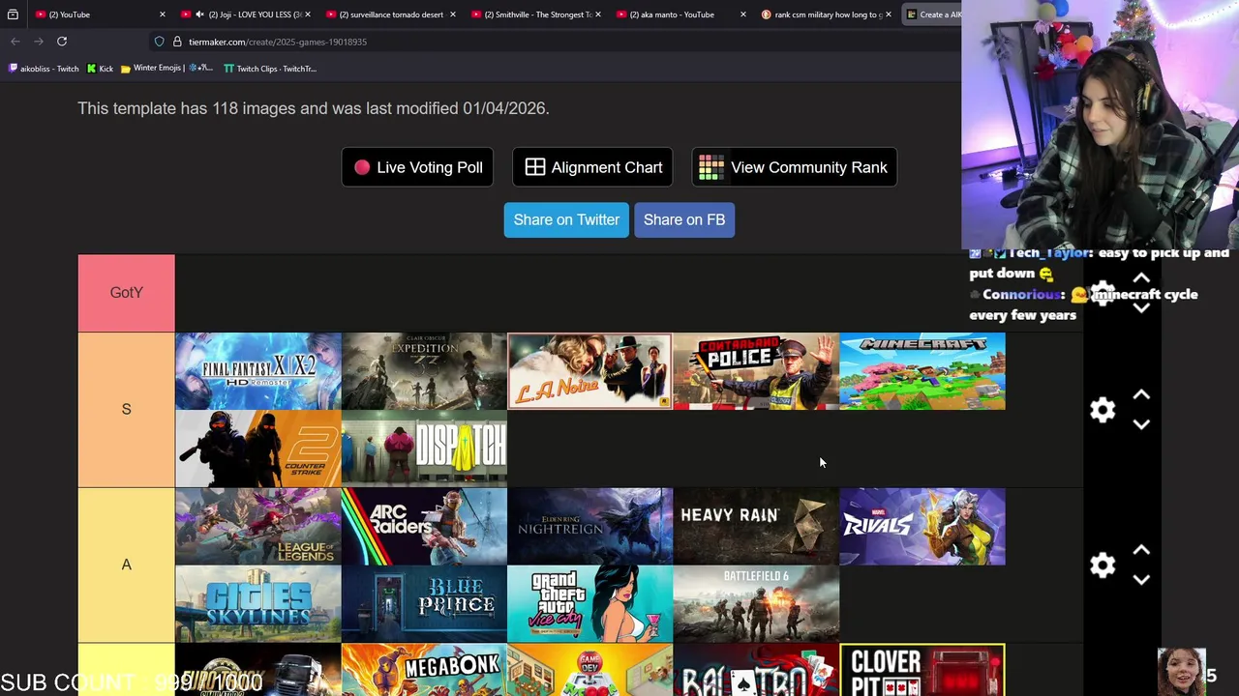Go forward to next page
Image resolution: width=1239 pixels, height=696 pixels.
point(38,42)
